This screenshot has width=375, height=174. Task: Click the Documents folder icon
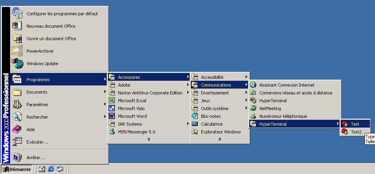coord(17,92)
